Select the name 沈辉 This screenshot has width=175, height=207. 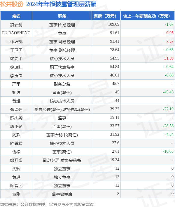tap(16, 169)
